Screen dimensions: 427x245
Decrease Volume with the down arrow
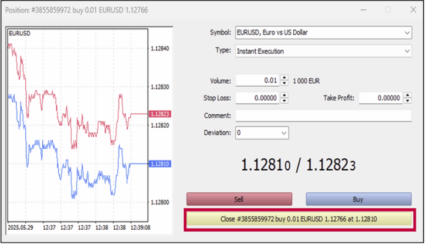284,84
